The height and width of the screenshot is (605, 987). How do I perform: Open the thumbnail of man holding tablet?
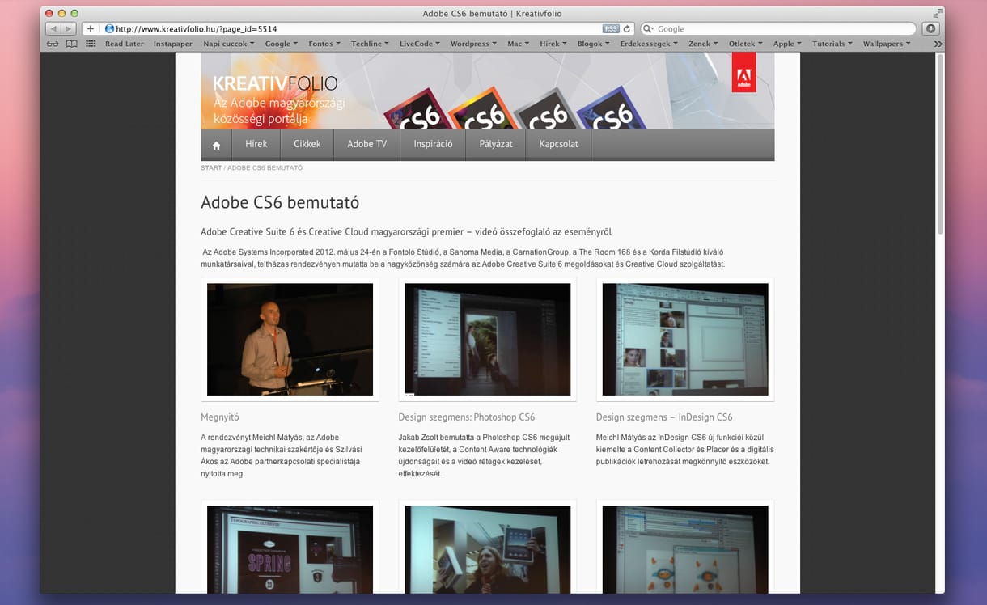(x=487, y=549)
